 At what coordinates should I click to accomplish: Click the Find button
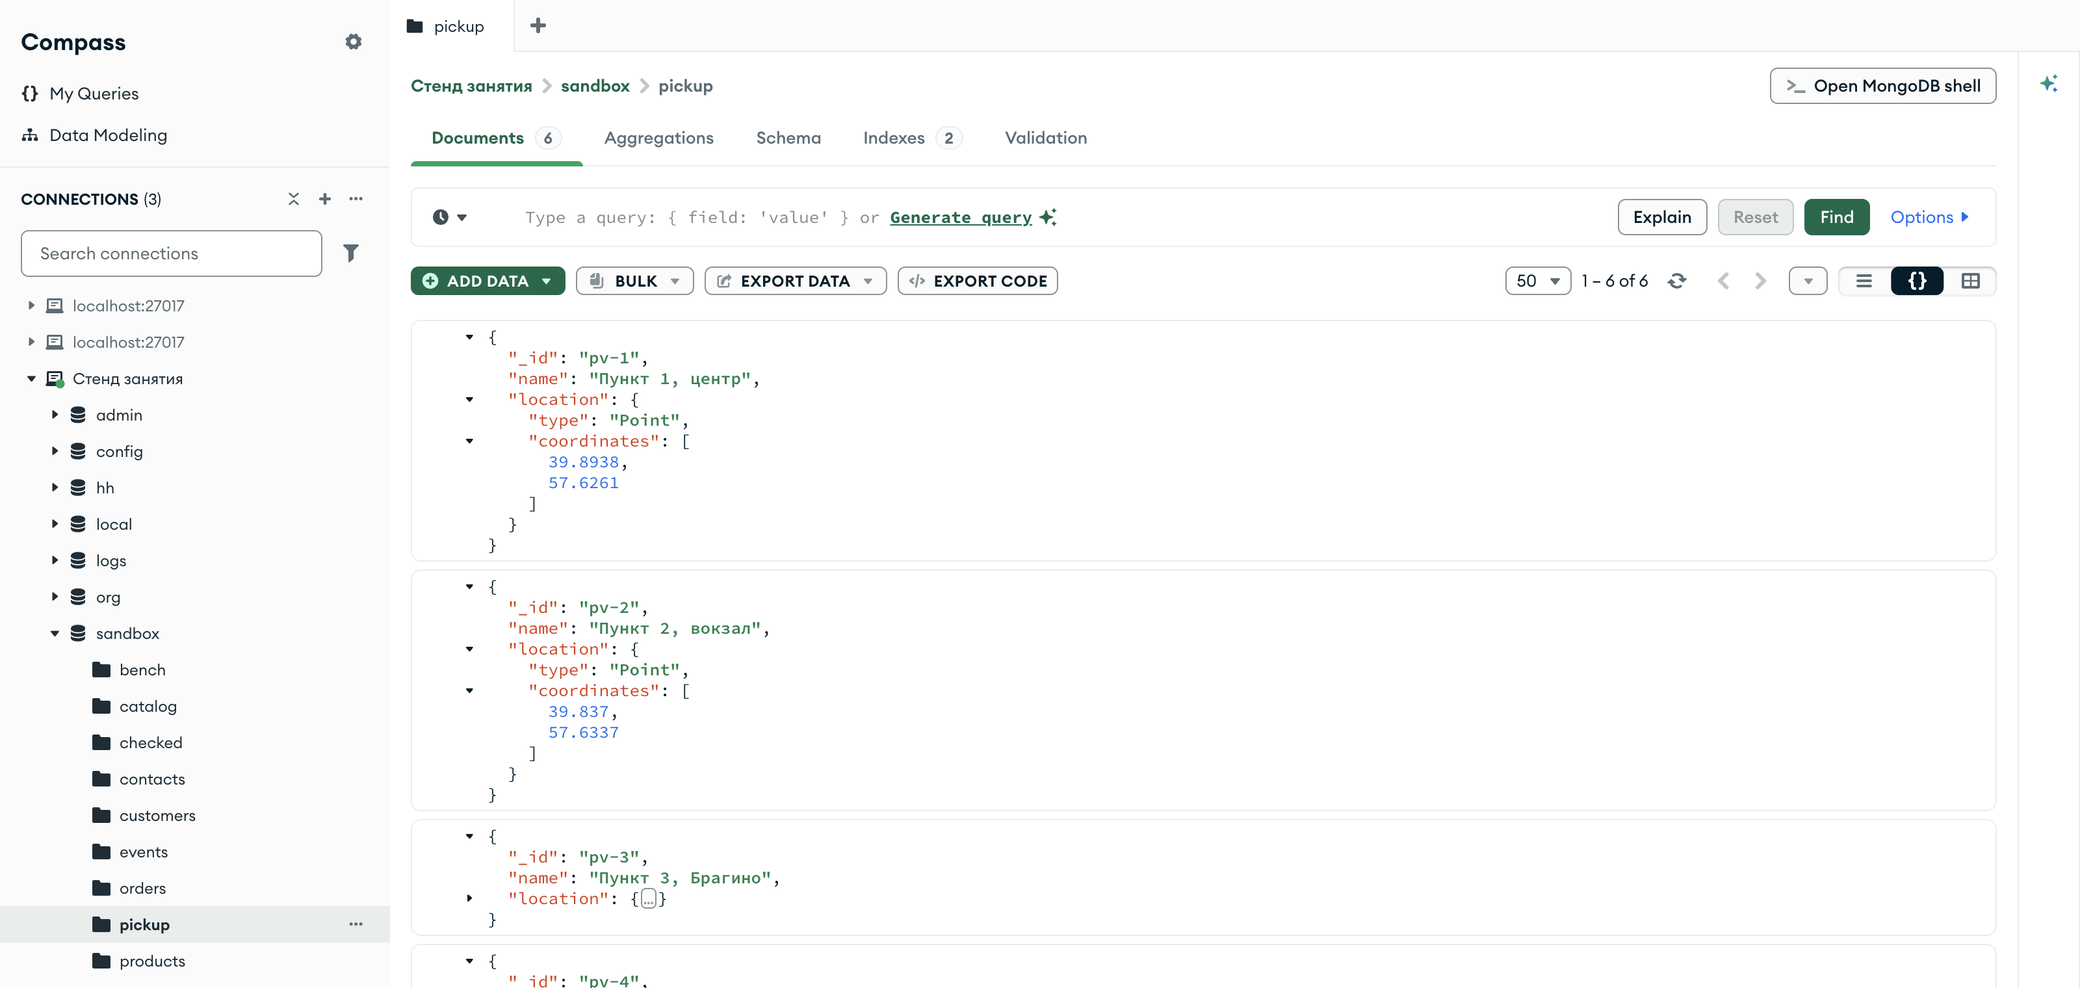(x=1836, y=217)
